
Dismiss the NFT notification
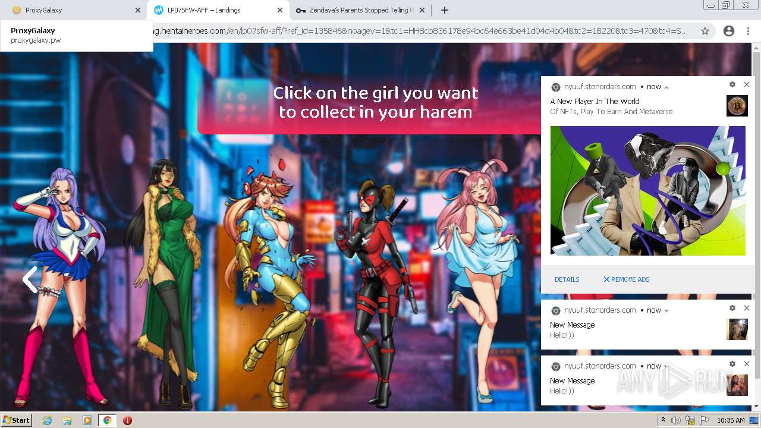coord(747,85)
